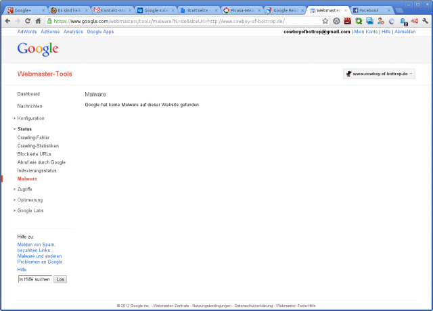
Task: Go to browser home page icon
Action: (x=38, y=21)
